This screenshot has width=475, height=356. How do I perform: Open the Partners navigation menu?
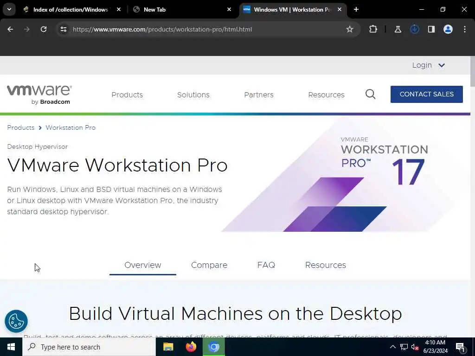point(259,95)
